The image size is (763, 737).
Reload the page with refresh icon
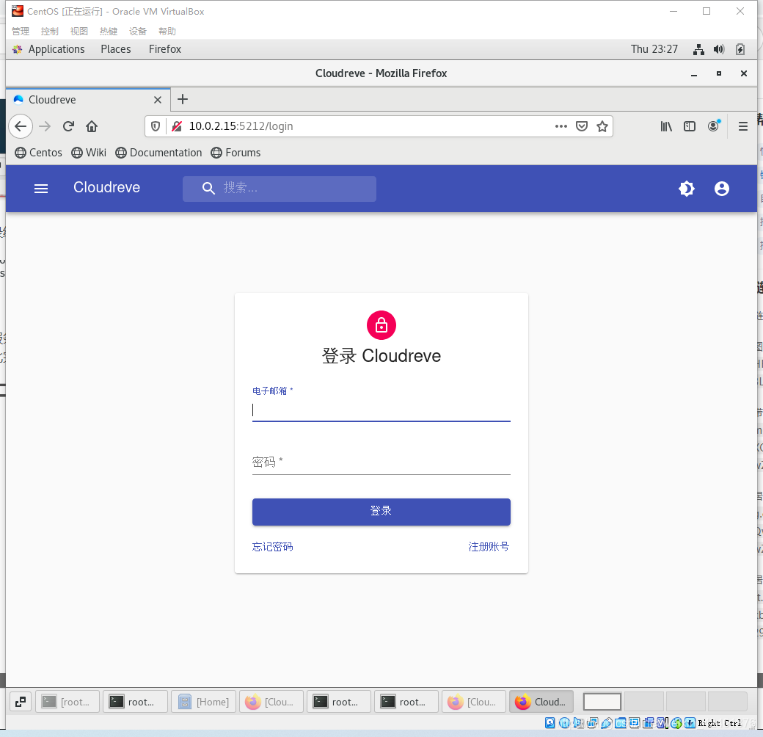pyautogui.click(x=68, y=126)
